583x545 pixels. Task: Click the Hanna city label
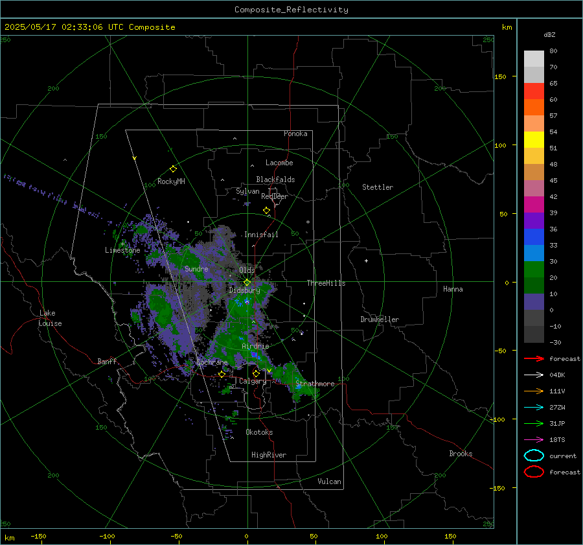click(x=453, y=289)
